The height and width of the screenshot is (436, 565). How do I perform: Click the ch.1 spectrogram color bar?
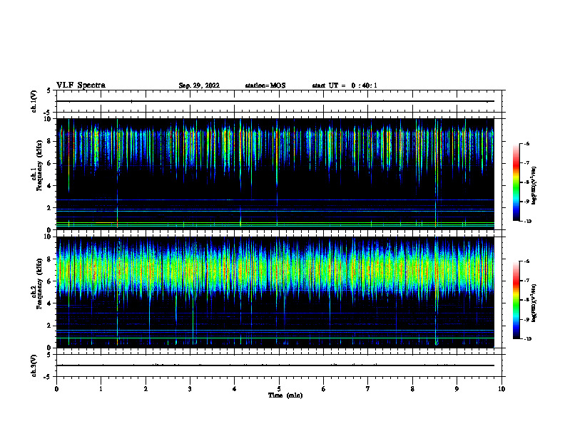coord(516,182)
